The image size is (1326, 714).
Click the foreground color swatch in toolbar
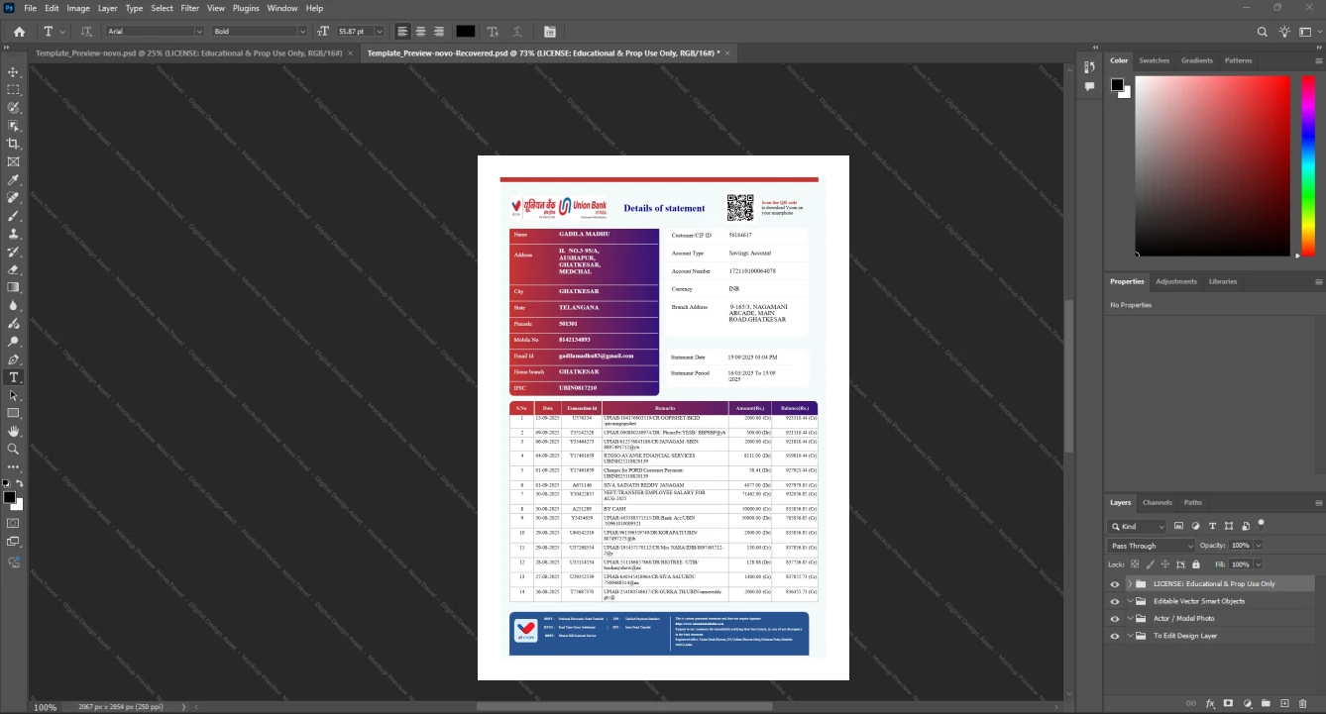(9, 497)
